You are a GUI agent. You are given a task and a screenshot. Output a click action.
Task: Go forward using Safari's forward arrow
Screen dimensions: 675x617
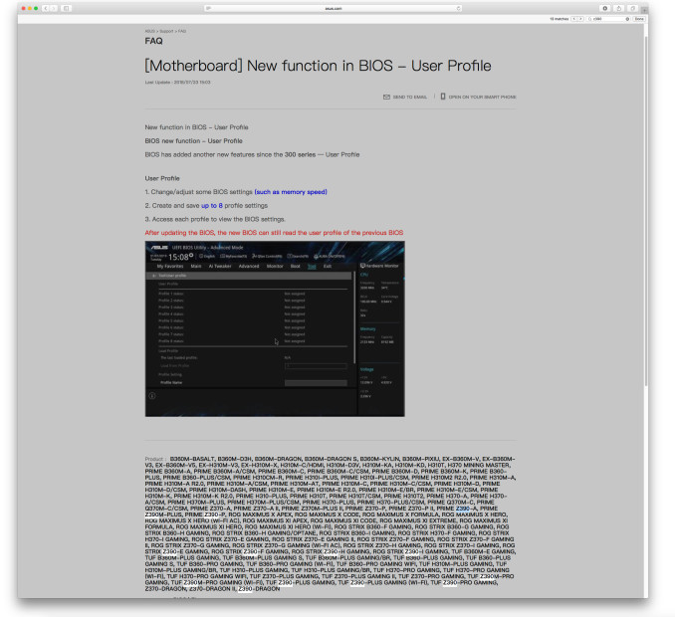pyautogui.click(x=54, y=8)
